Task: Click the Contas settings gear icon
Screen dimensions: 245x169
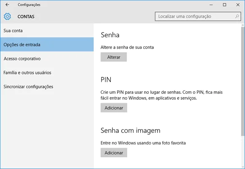Action: tap(7, 16)
